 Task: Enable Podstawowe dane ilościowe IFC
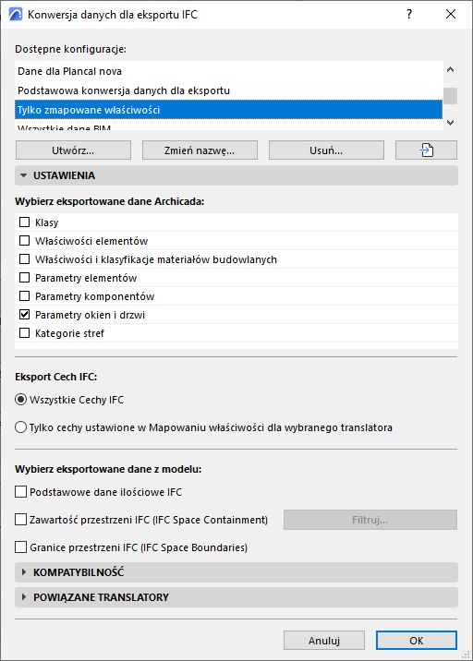[x=20, y=492]
